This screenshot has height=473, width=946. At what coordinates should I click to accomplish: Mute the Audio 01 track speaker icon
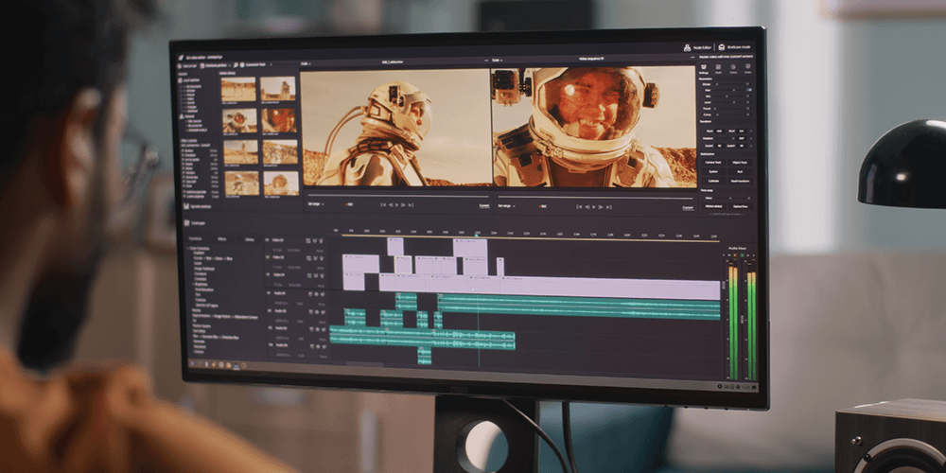click(323, 294)
